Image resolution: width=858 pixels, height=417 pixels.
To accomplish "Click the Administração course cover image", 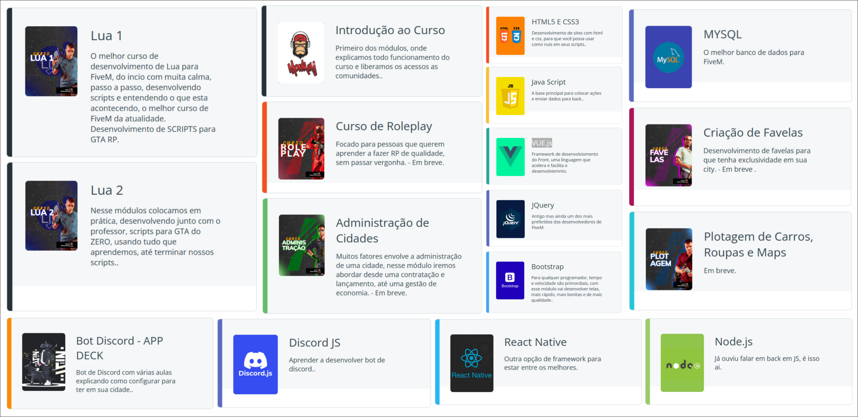I will (301, 245).
